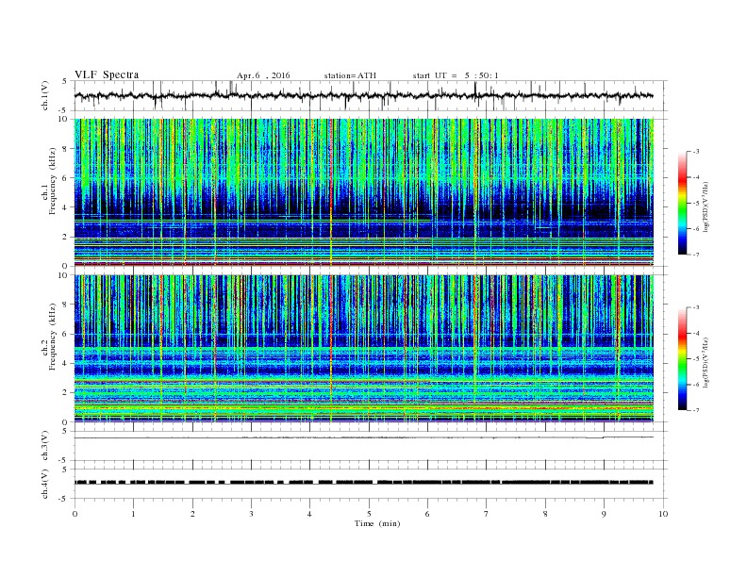Screen dimensions: 747x577
Task: Click the ch.1 spectrogram color bar
Action: (682, 203)
